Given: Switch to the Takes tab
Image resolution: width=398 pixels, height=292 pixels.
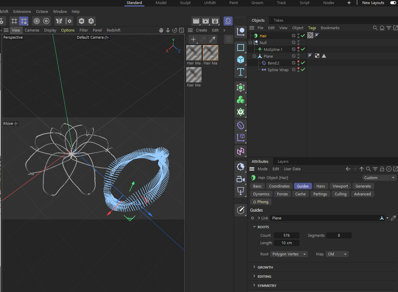Looking at the screenshot, I should coord(278,20).
